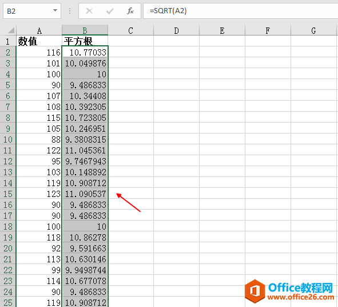Click cell B12 containing 9.7467943
Image resolution: width=338 pixels, height=307 pixels.
(x=85, y=161)
